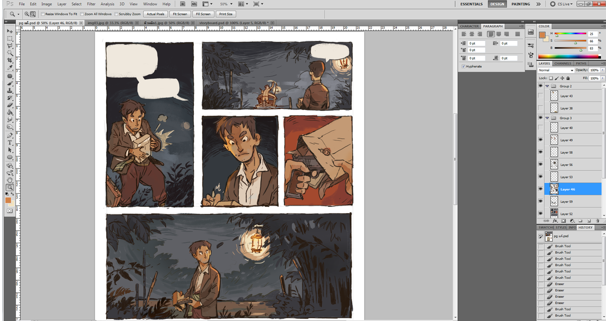This screenshot has width=606, height=321.
Task: Click the Lock image pixels brush icon
Action: [557, 78]
